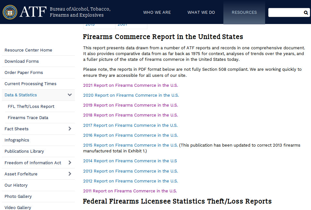Open the Download Forms page
The image size is (311, 210).
pos(22,61)
